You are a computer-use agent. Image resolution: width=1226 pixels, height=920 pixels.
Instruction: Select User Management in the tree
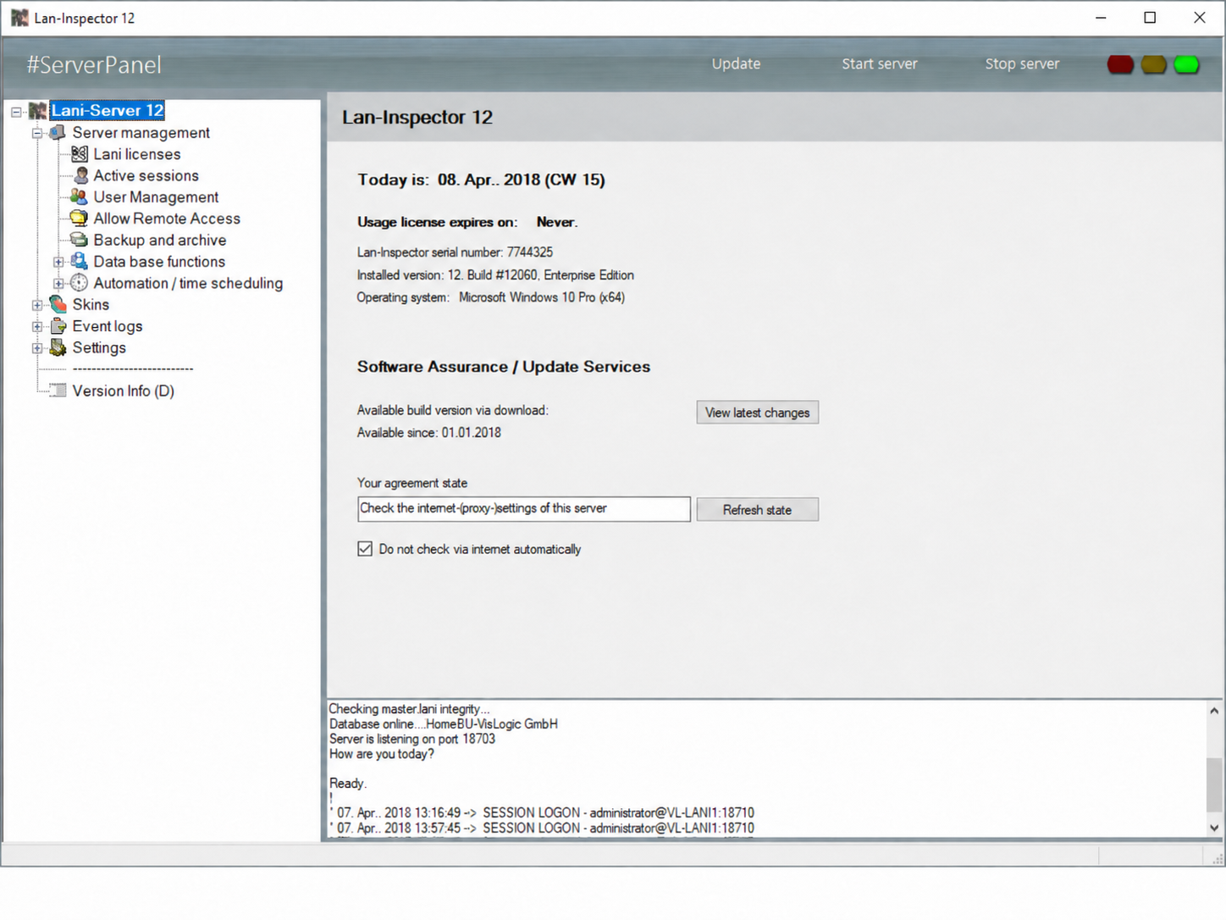point(156,197)
